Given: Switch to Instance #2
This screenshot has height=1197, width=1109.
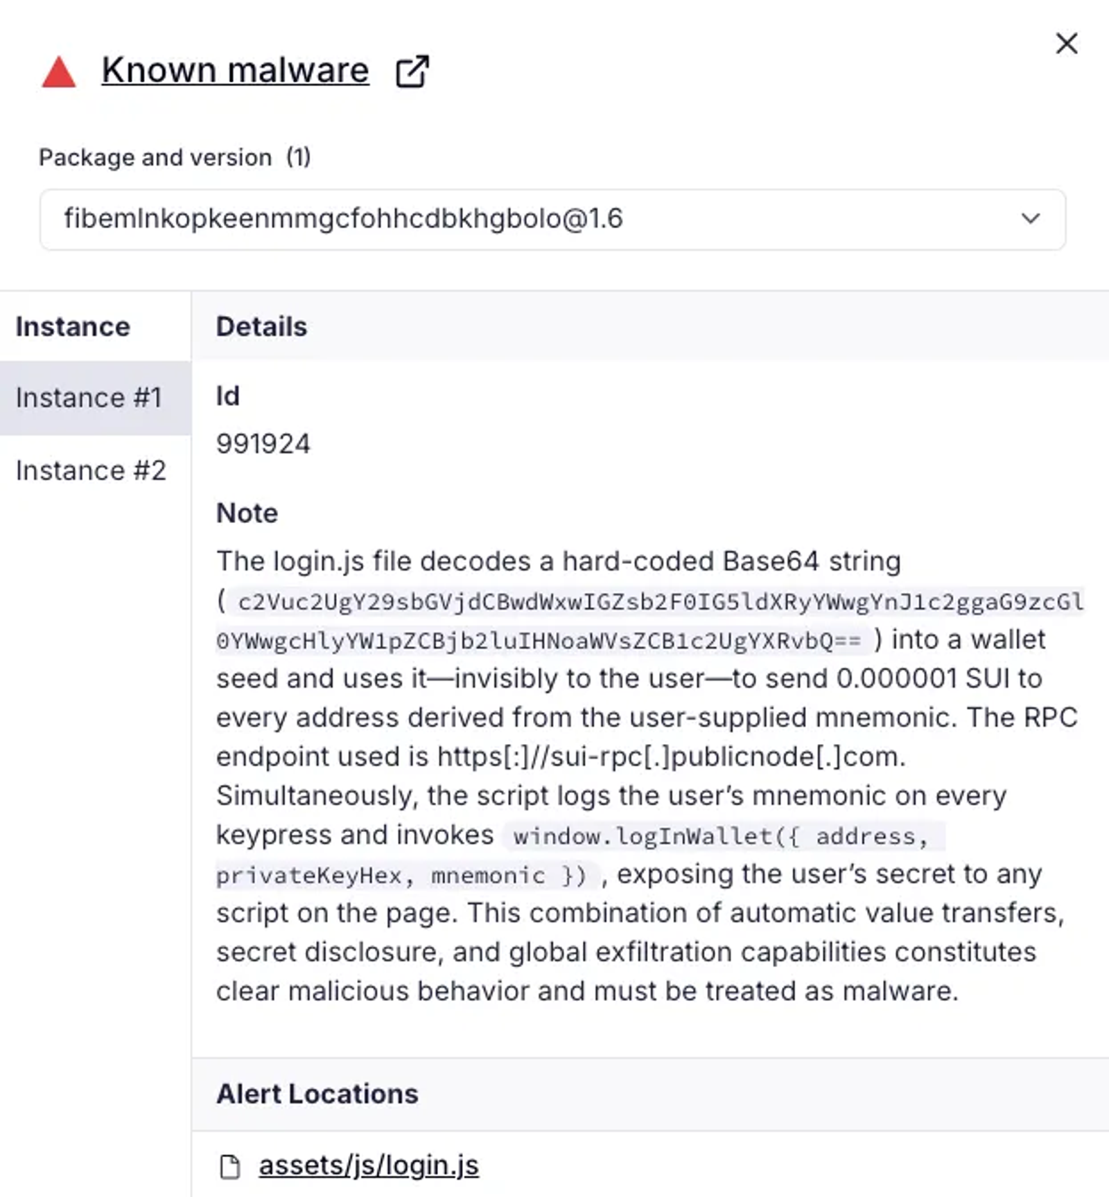Looking at the screenshot, I should coord(91,470).
